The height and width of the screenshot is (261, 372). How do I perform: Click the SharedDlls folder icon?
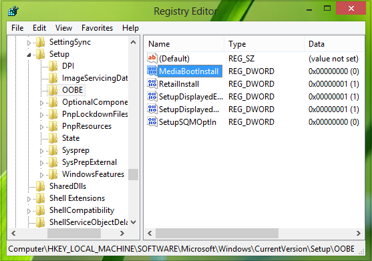pos(40,186)
